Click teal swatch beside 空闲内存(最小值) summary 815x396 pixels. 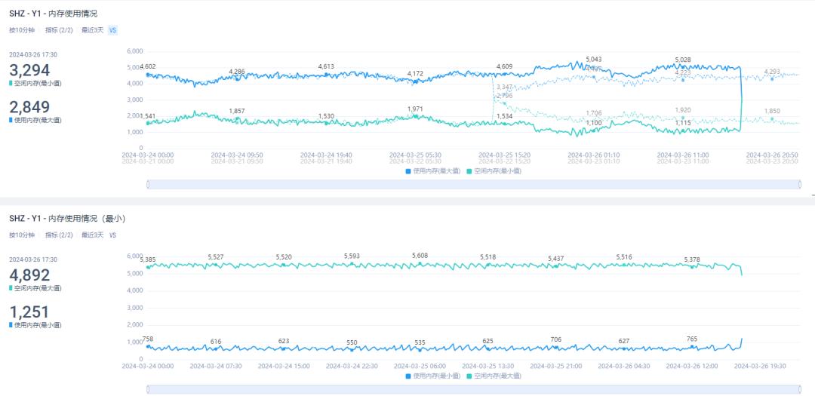pyautogui.click(x=11, y=84)
